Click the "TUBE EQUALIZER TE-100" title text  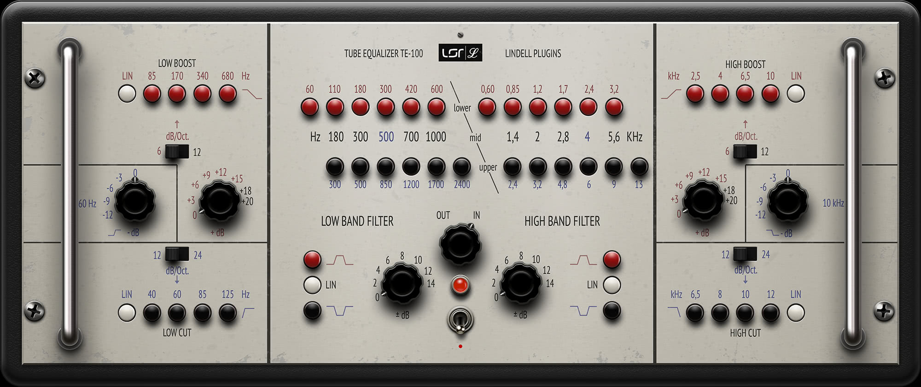384,53
